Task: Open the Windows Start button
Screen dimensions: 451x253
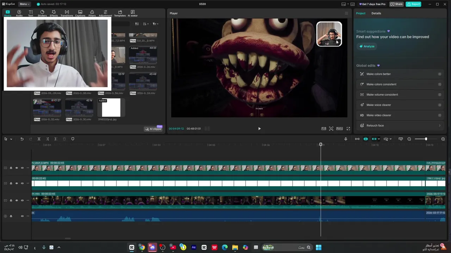Action: click(319, 247)
